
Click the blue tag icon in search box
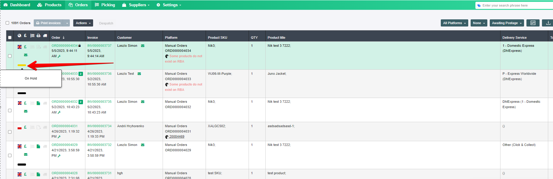(x=479, y=5)
